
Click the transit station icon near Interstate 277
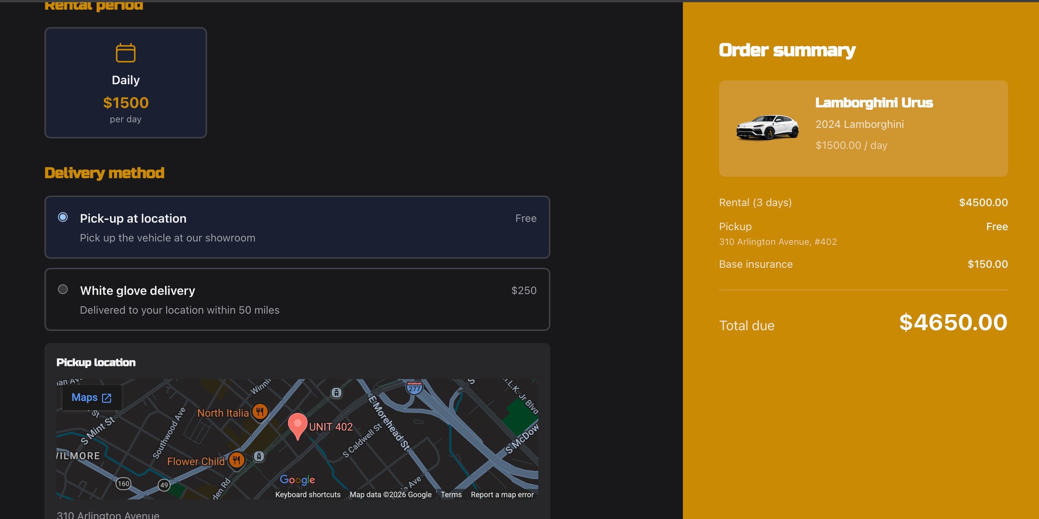click(337, 393)
